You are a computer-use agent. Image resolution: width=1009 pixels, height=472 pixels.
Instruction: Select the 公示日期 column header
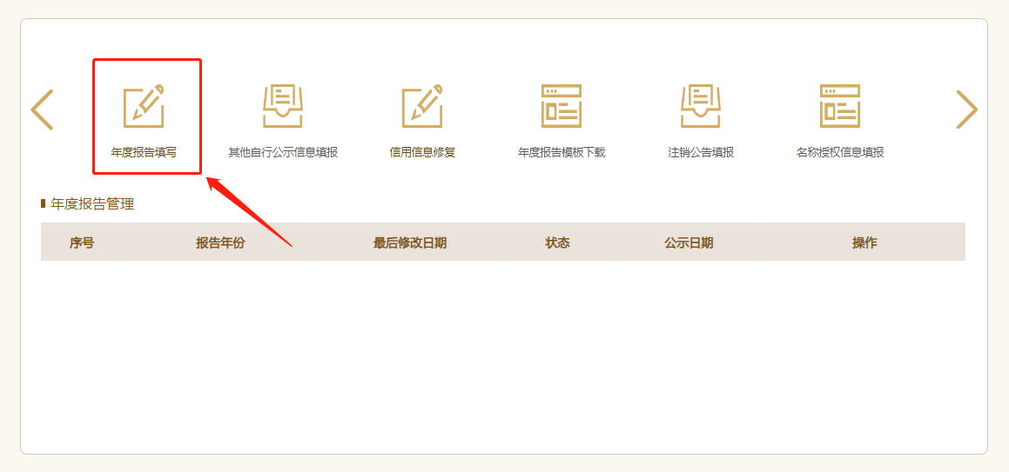pyautogui.click(x=689, y=243)
